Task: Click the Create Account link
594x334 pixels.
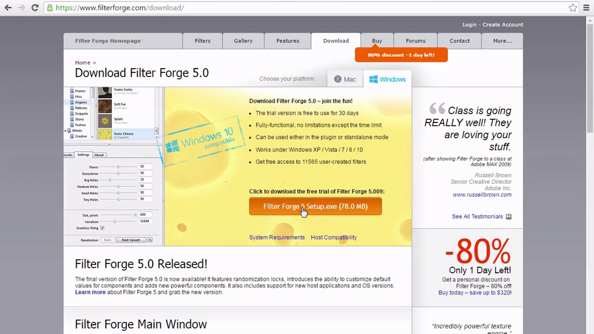Action: tap(502, 25)
